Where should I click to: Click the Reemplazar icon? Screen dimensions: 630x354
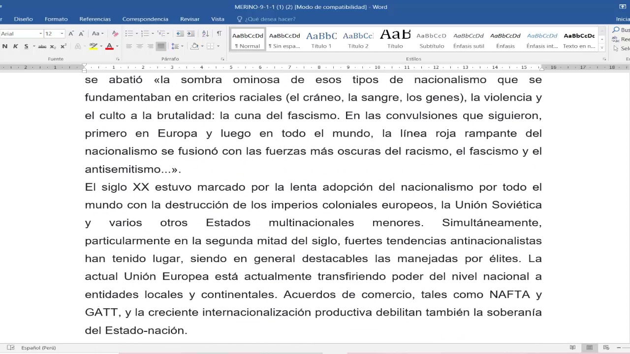pyautogui.click(x=616, y=39)
